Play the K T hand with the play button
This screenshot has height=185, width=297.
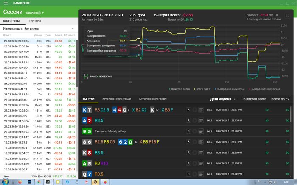coord(194,110)
